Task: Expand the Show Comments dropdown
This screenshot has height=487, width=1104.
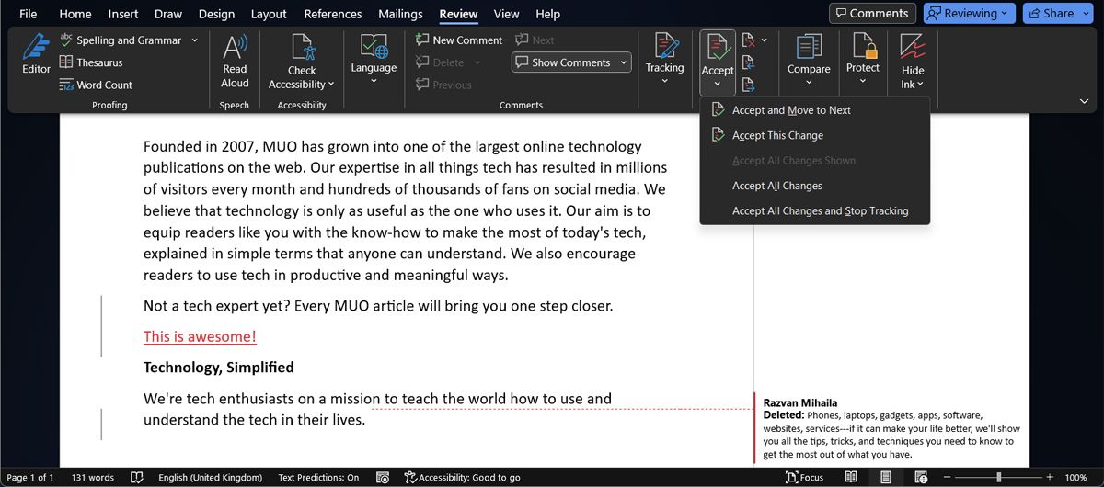Action: click(625, 62)
